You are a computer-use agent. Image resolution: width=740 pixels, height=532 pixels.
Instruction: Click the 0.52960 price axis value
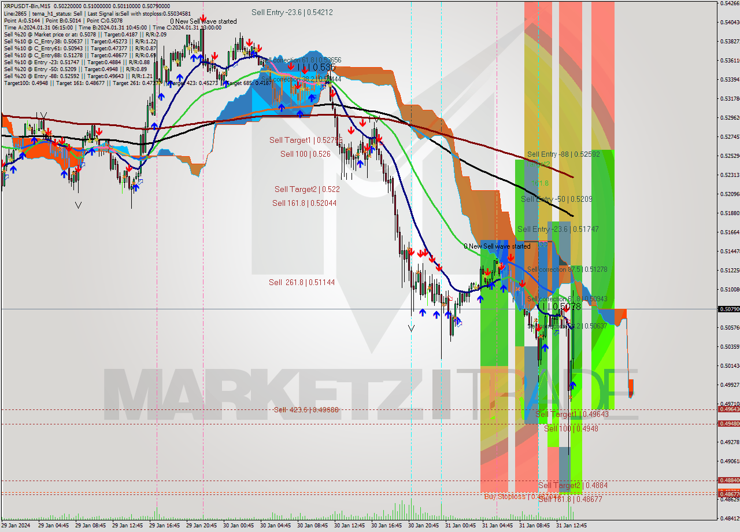pos(730,117)
